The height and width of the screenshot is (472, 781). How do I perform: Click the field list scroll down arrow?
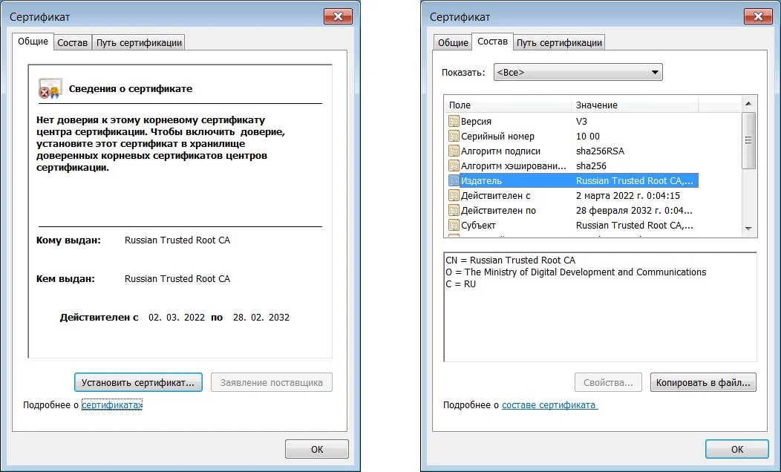(x=748, y=229)
